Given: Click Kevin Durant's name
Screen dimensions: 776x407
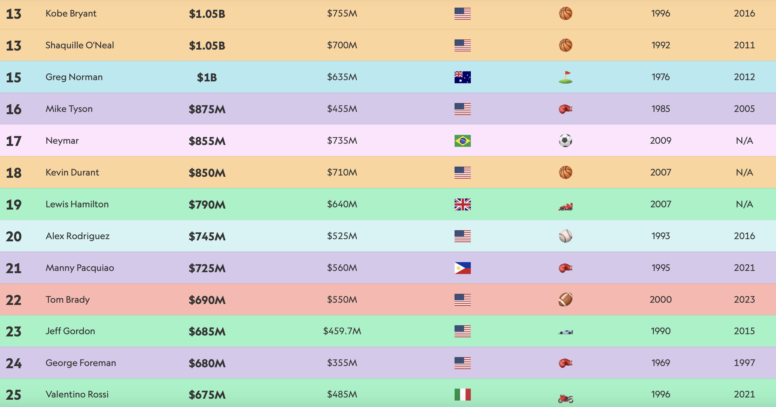Looking at the screenshot, I should pos(72,172).
